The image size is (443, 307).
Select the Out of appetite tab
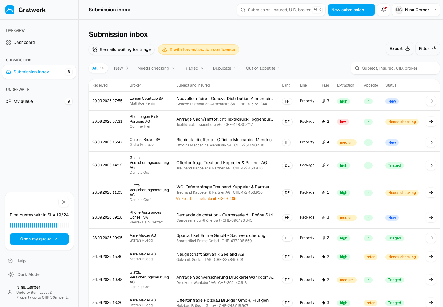[x=263, y=68]
